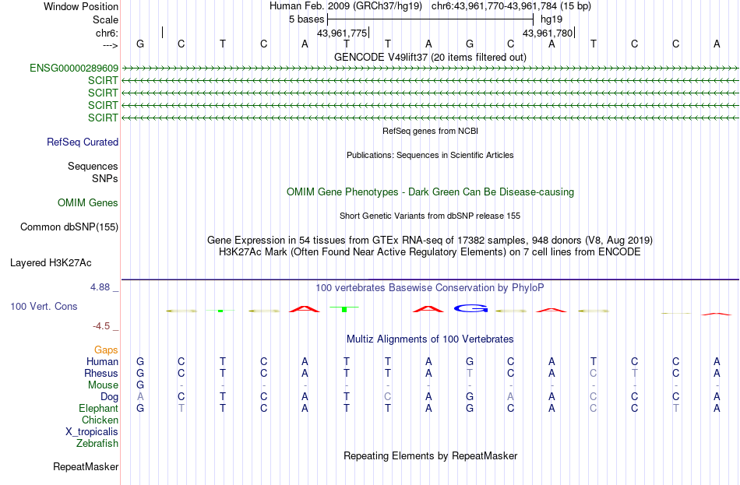This screenshot has width=740, height=485.
Task: Click the ENSG00000289609 right-pointing arrow transcript line
Action: coord(430,69)
